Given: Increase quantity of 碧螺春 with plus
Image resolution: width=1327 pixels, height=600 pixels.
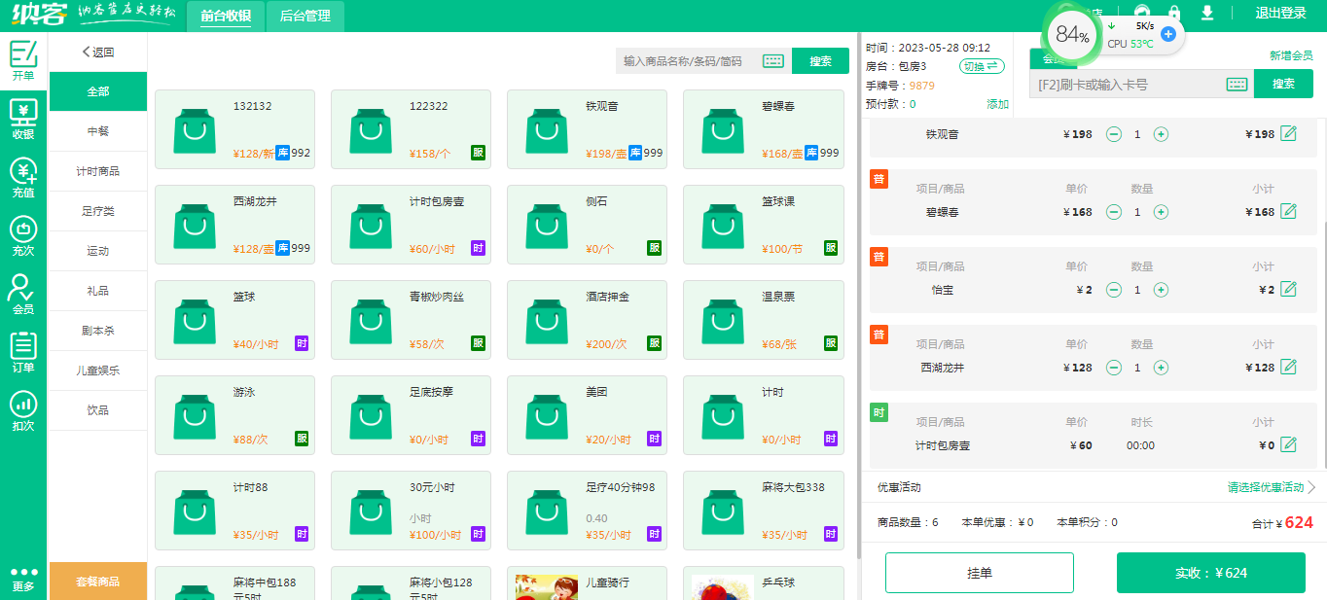Looking at the screenshot, I should click(1161, 212).
